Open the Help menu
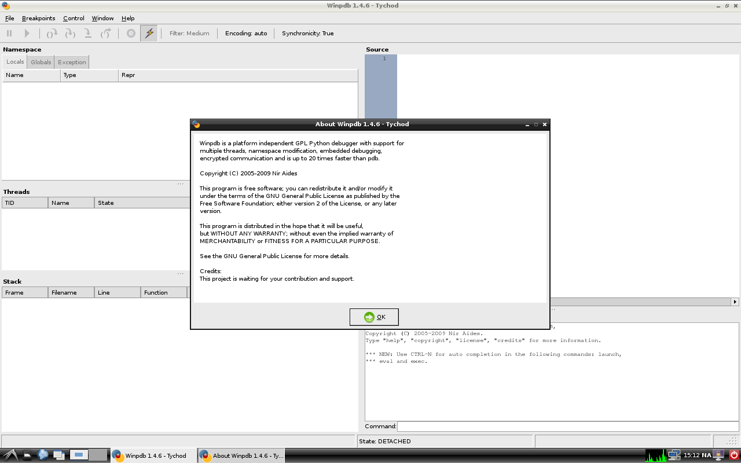Viewport: 741px width, 463px height. coord(128,19)
